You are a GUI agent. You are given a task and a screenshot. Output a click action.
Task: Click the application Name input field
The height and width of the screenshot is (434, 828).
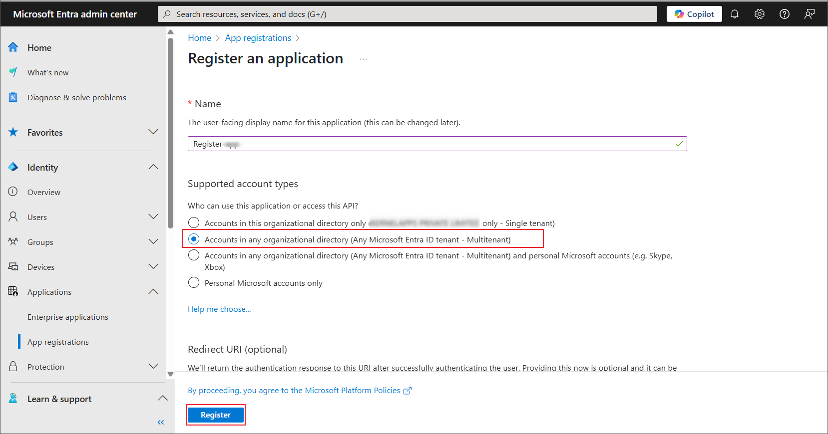429,144
